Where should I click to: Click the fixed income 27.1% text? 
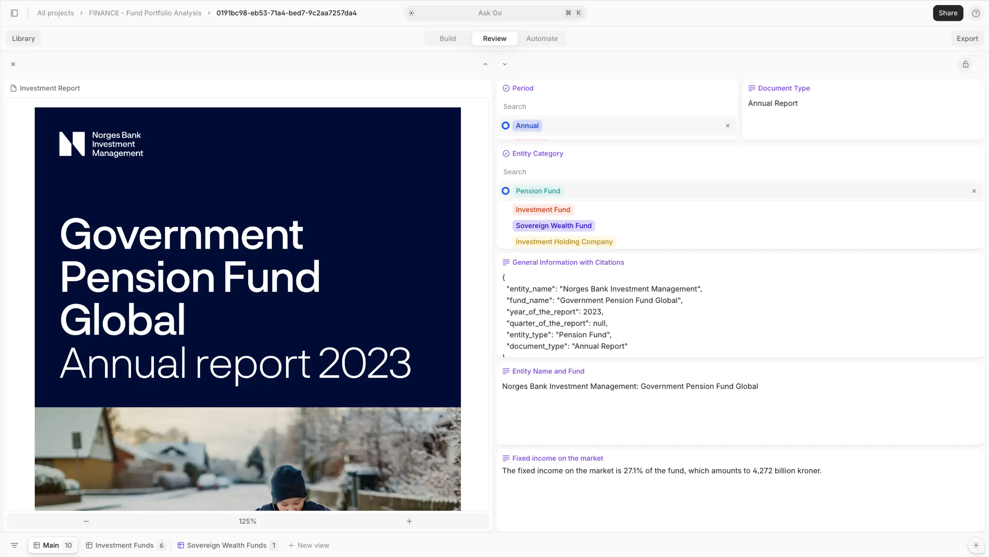click(x=662, y=471)
